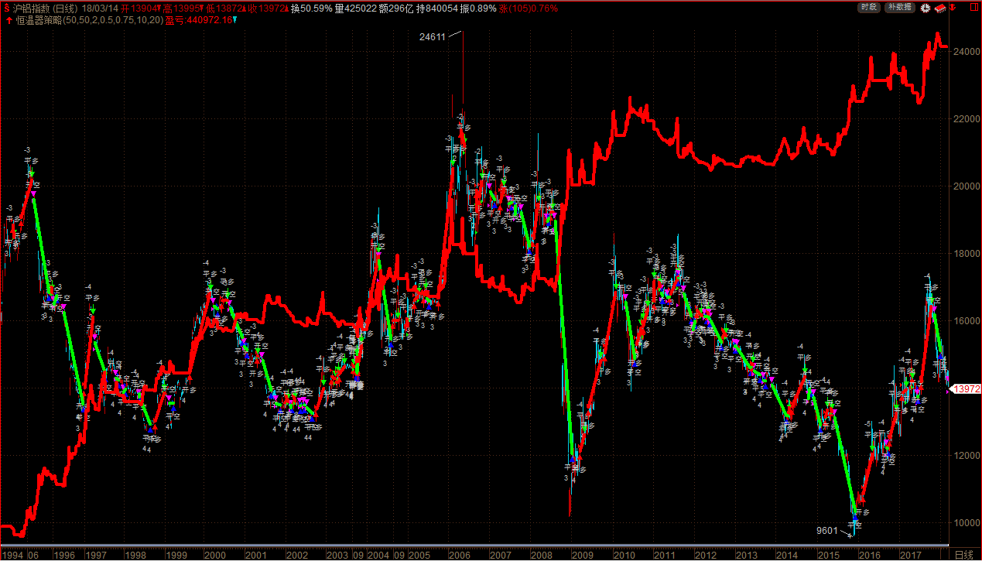Image resolution: width=982 pixels, height=561 pixels.
Task: Click the 沪铝指数 (日线) title
Action: [46, 8]
